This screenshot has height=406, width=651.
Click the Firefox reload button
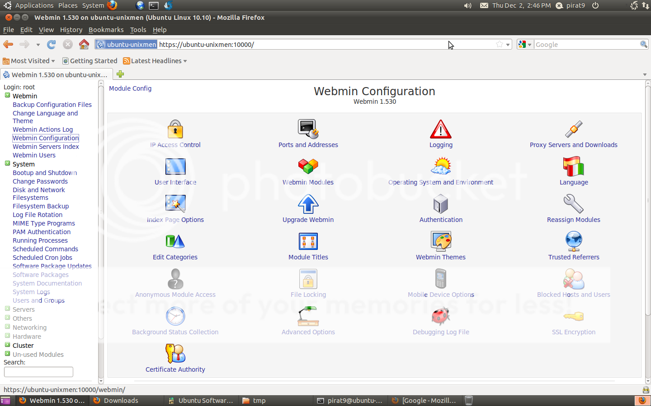click(52, 44)
